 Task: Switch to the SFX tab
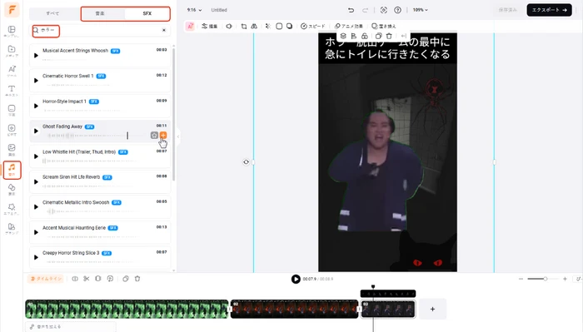147,13
